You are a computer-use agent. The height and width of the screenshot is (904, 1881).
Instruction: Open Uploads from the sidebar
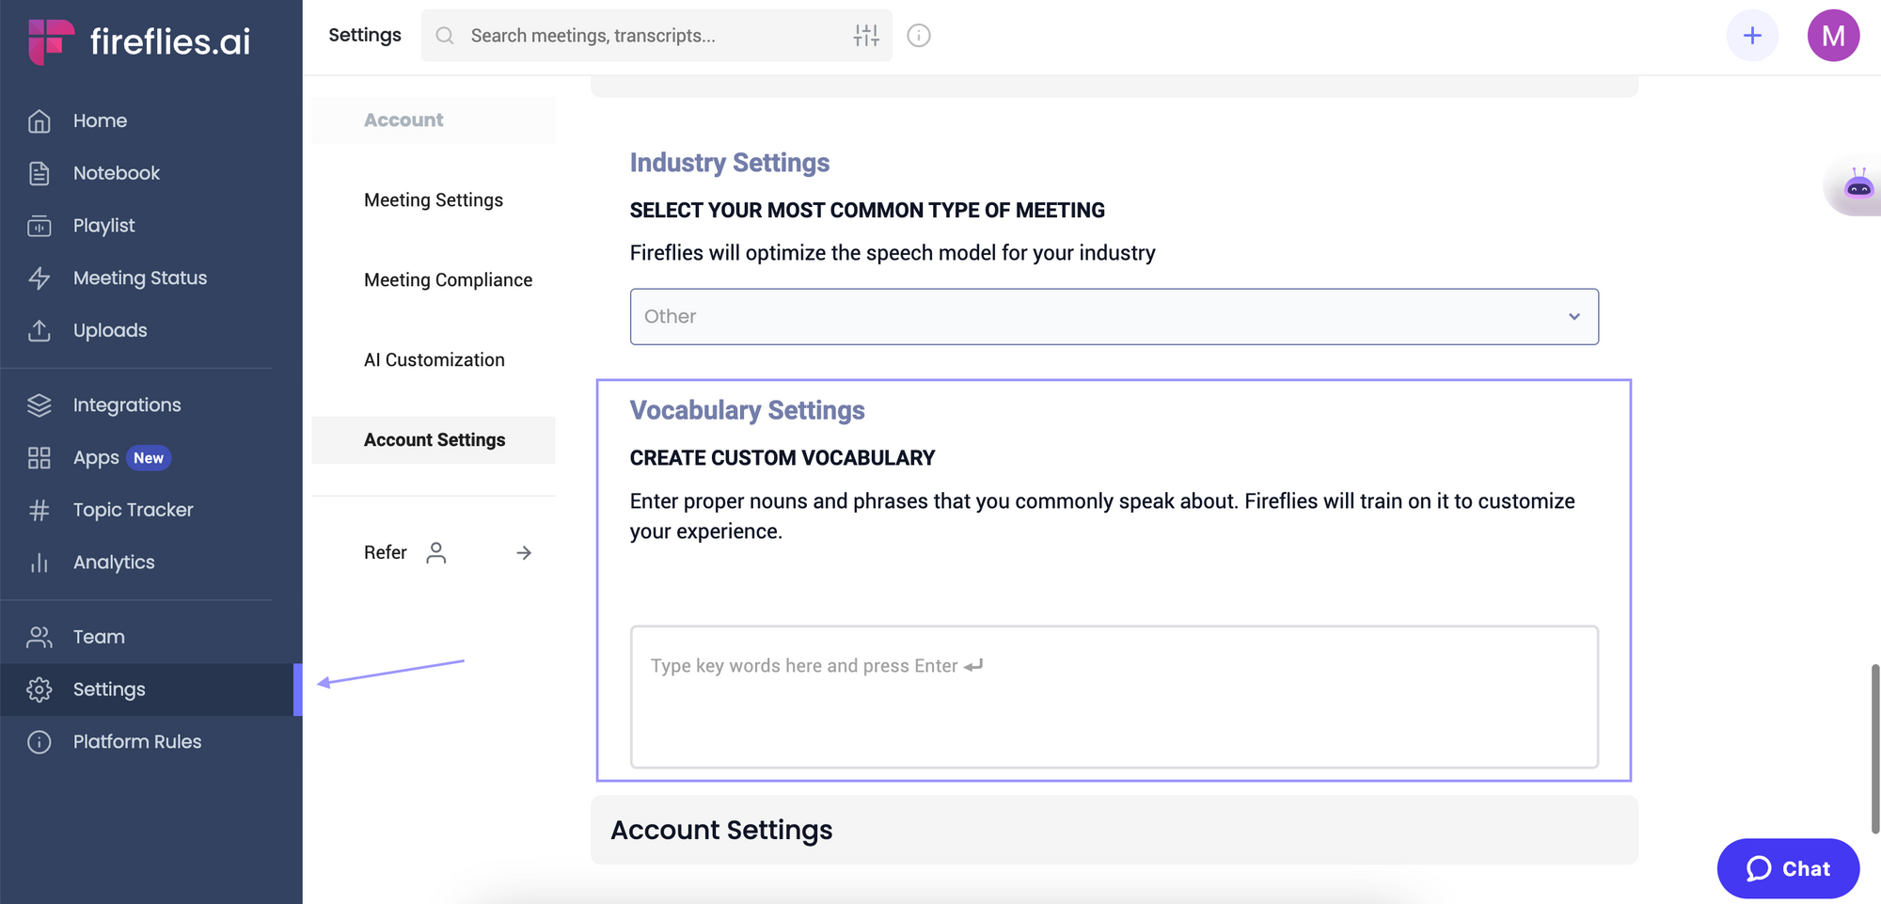tap(110, 330)
